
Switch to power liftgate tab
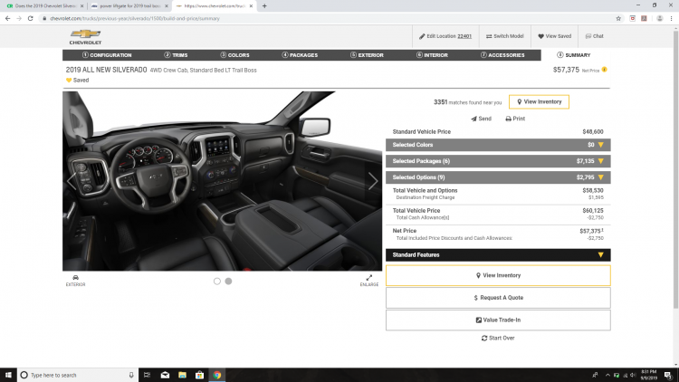pyautogui.click(x=129, y=6)
